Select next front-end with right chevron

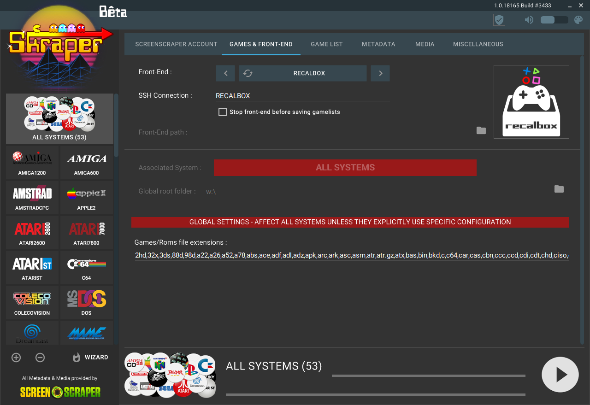click(380, 73)
